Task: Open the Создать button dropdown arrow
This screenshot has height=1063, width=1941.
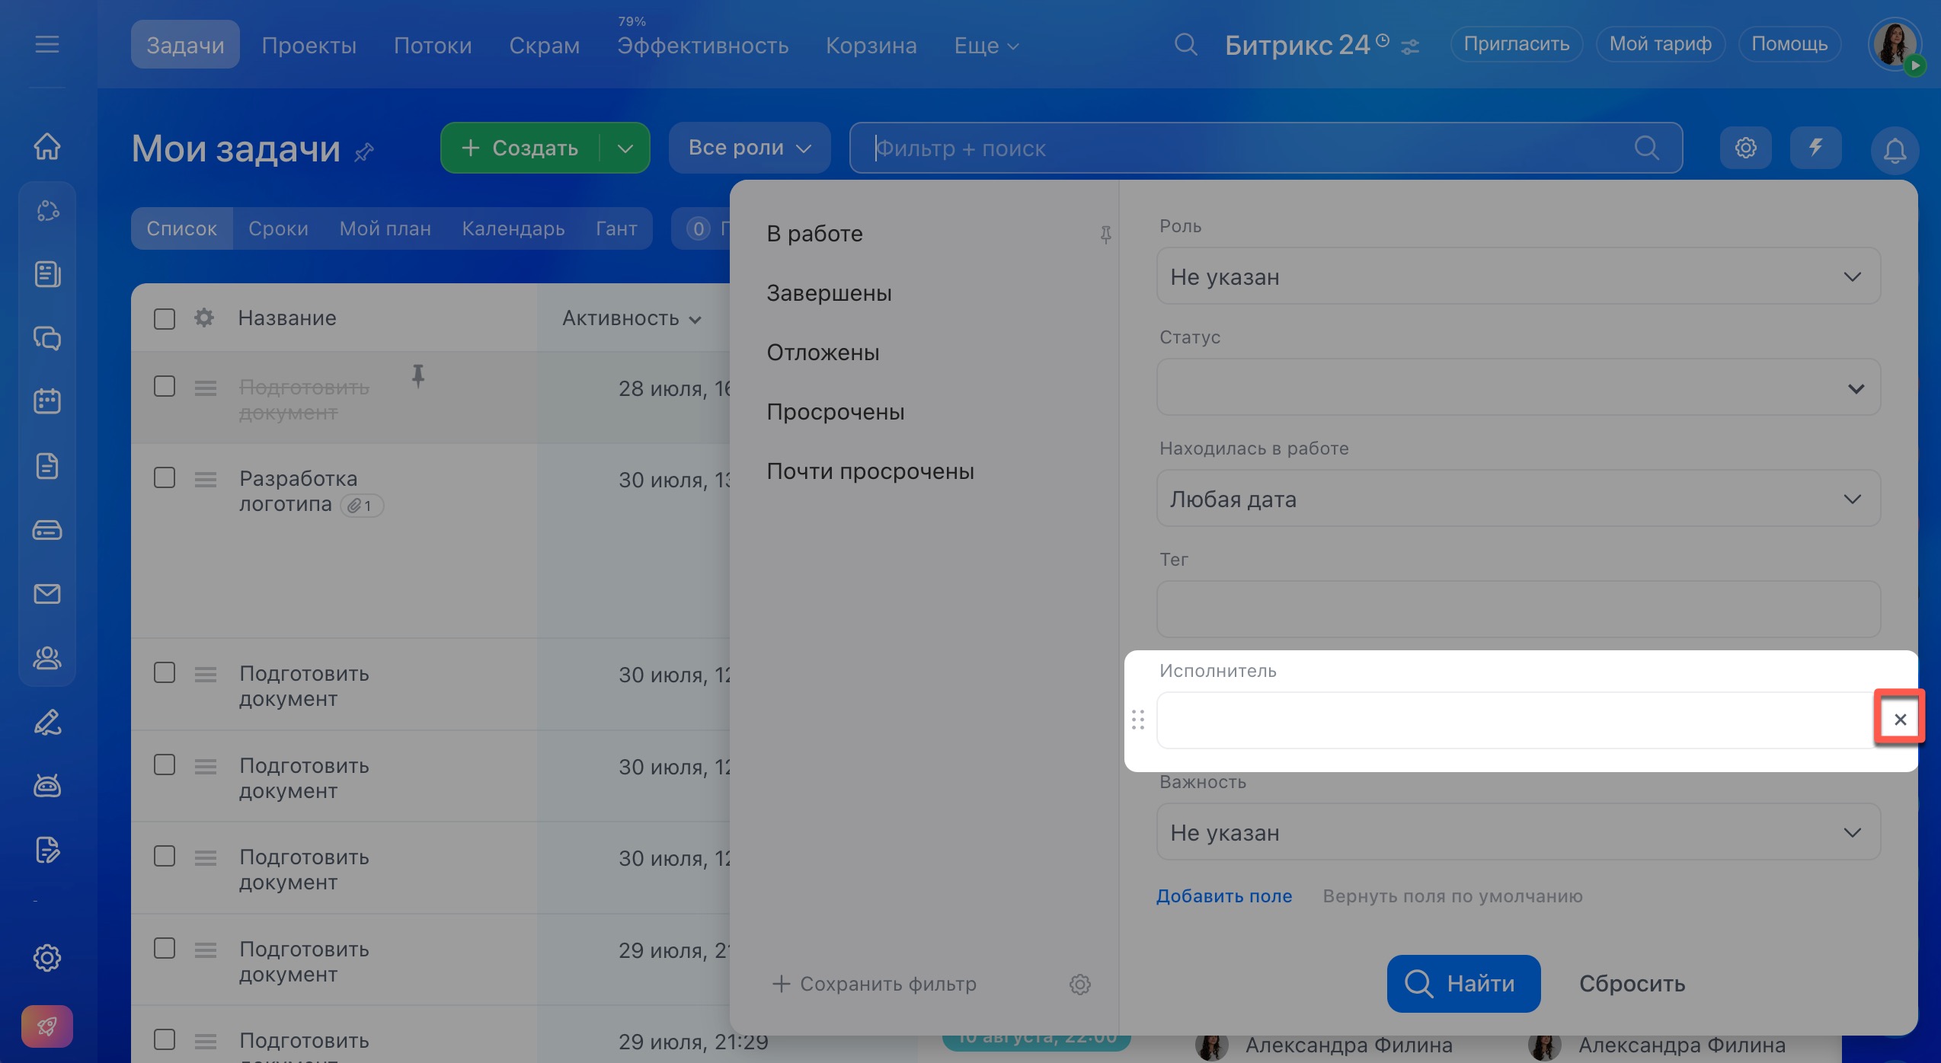Action: [x=625, y=148]
